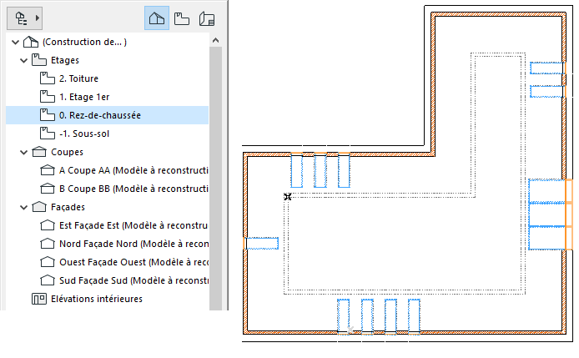This screenshot has height=358, width=579.
Task: Select Elévations intérieures item
Action: 97,299
